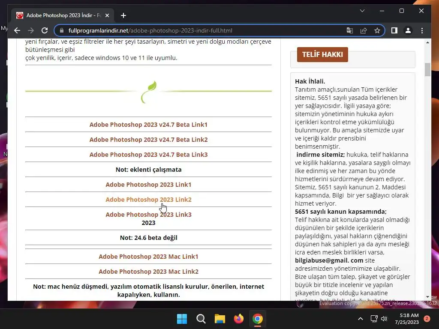Click the page scrollbar thumb
The width and height of the screenshot is (439, 329).
coord(427,69)
